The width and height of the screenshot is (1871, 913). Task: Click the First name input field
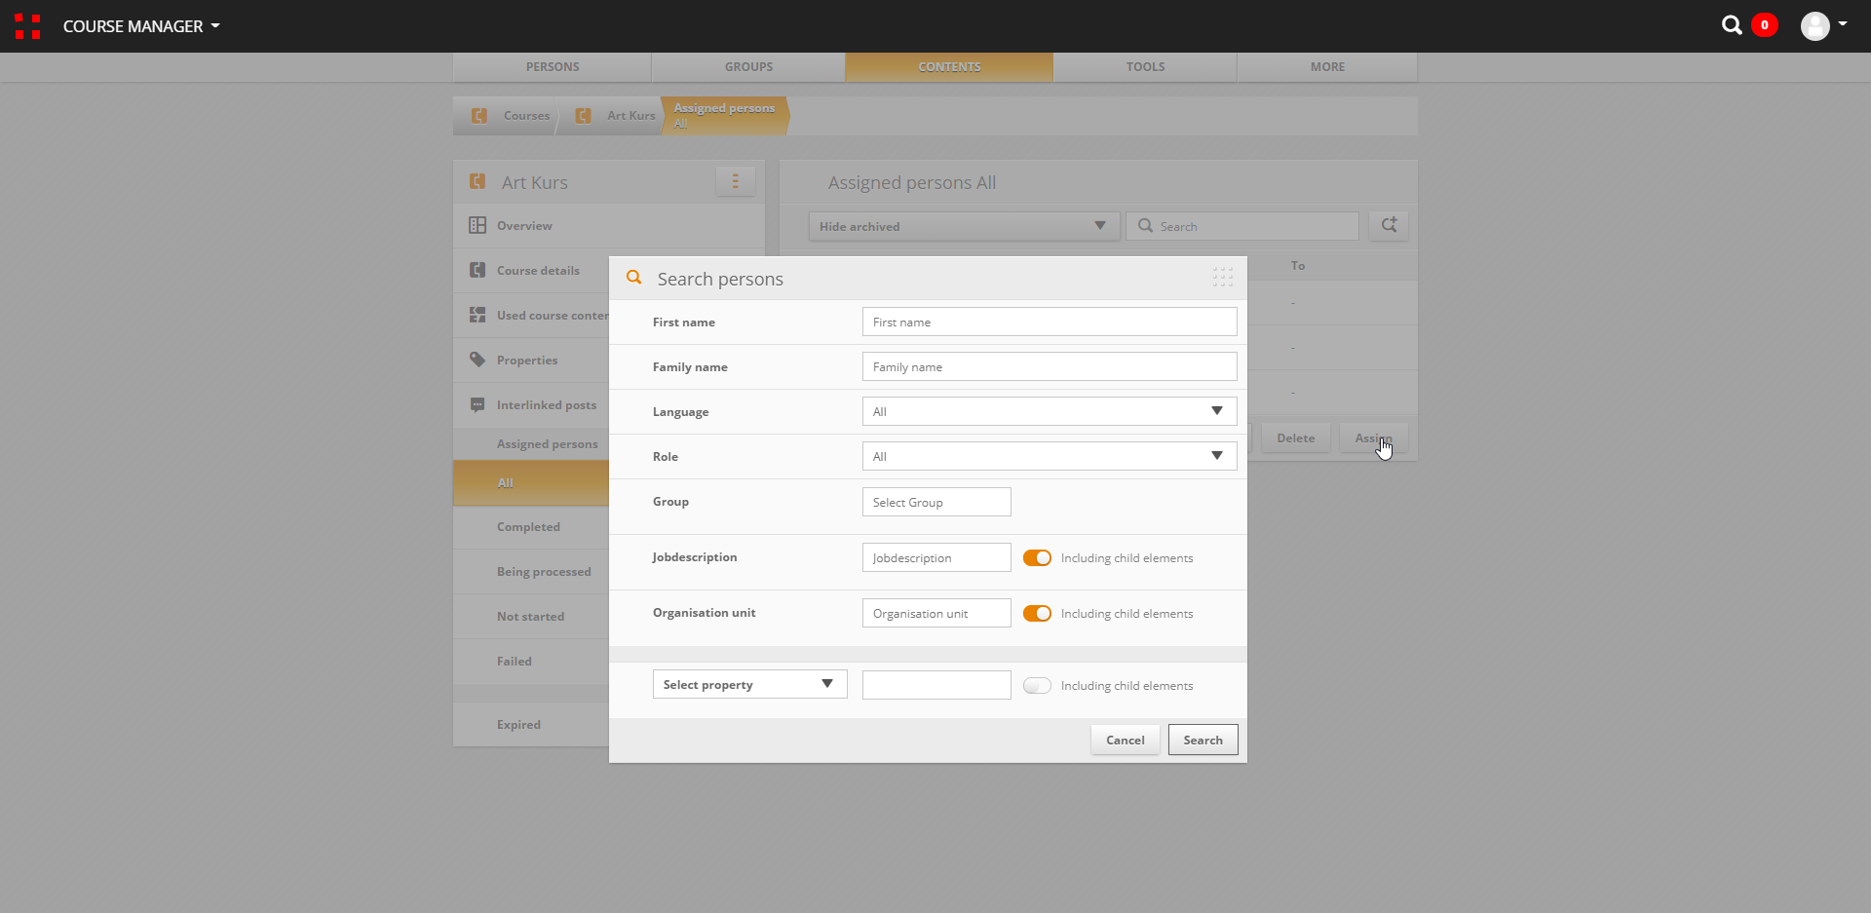tap(1049, 323)
